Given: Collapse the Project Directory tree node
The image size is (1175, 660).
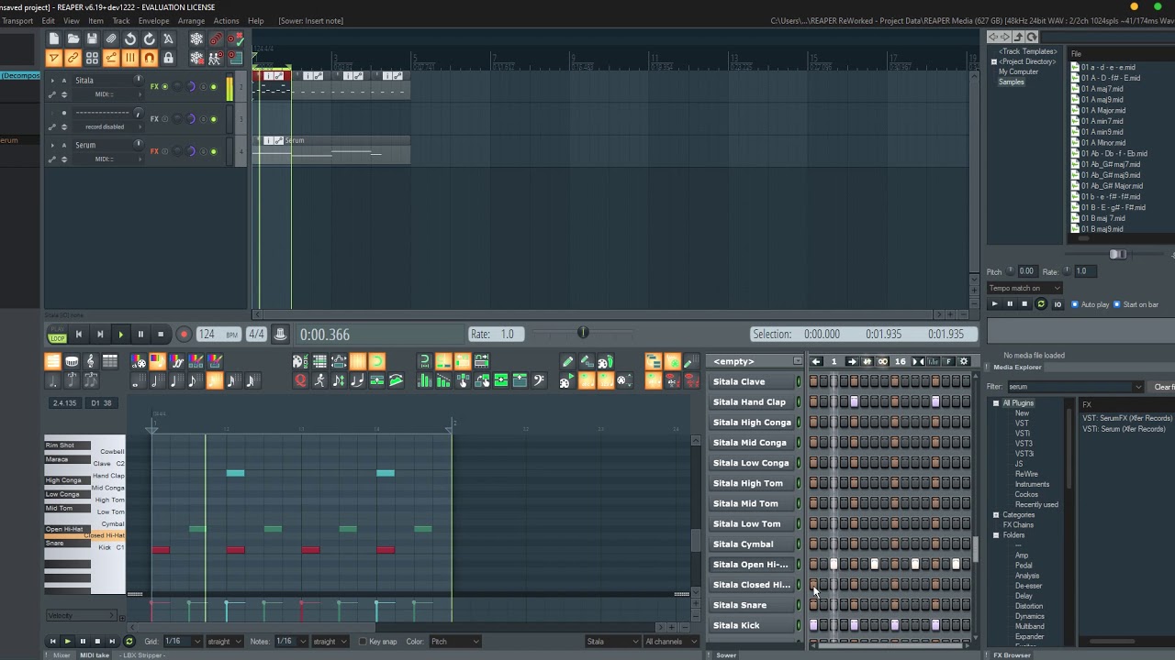Looking at the screenshot, I should pyautogui.click(x=994, y=62).
